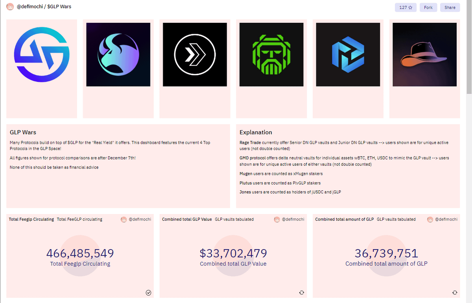Click the 466,485,549 counter value
This screenshot has width=472, height=303.
tap(80, 253)
